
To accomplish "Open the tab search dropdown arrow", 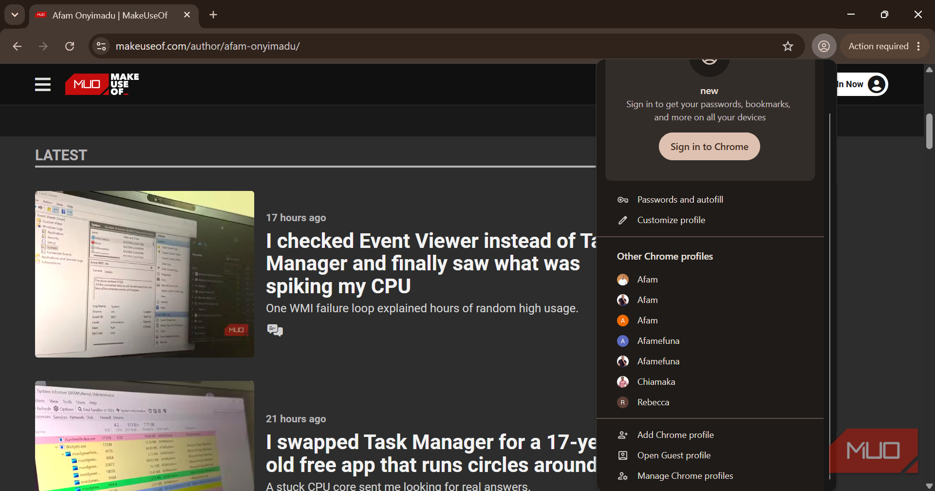I will coord(15,15).
